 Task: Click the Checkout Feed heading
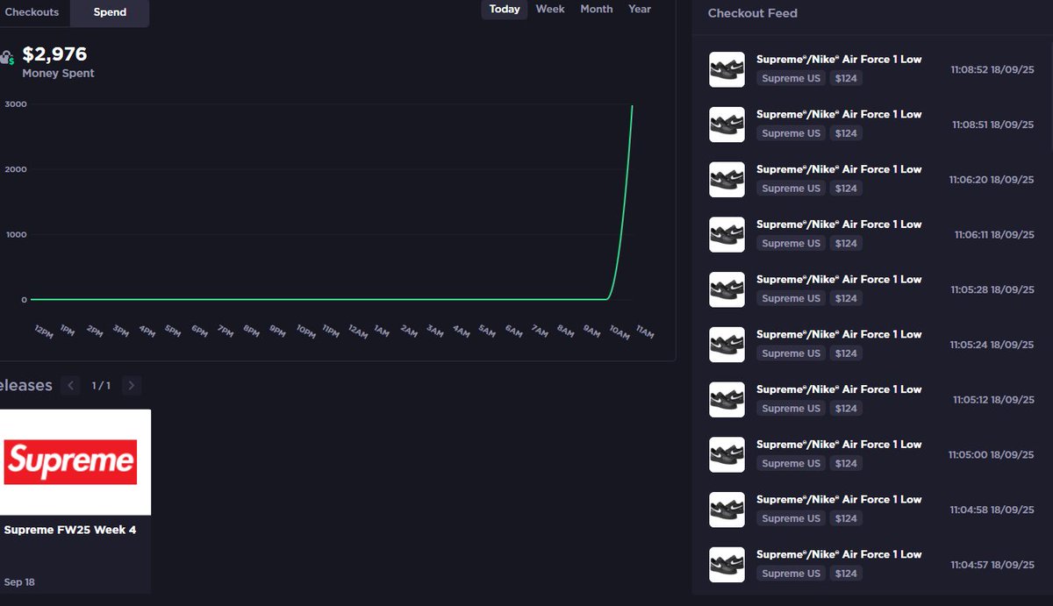[x=752, y=13]
